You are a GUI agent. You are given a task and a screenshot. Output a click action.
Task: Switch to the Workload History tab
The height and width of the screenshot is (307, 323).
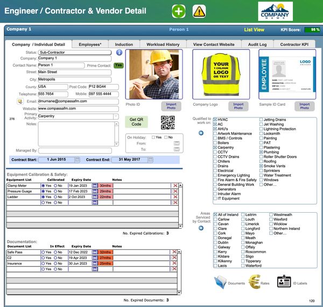164,44
